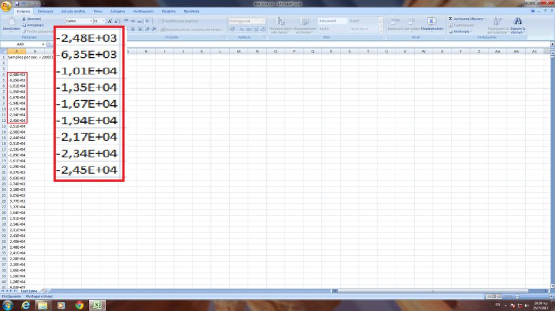Open Internet Explorer from taskbar
Viewport: 555px width, 311px height.
(25, 305)
